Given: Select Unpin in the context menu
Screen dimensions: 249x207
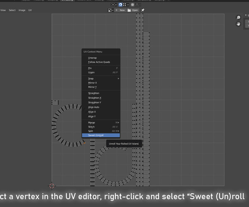Looking at the screenshot, I should point(101,72).
